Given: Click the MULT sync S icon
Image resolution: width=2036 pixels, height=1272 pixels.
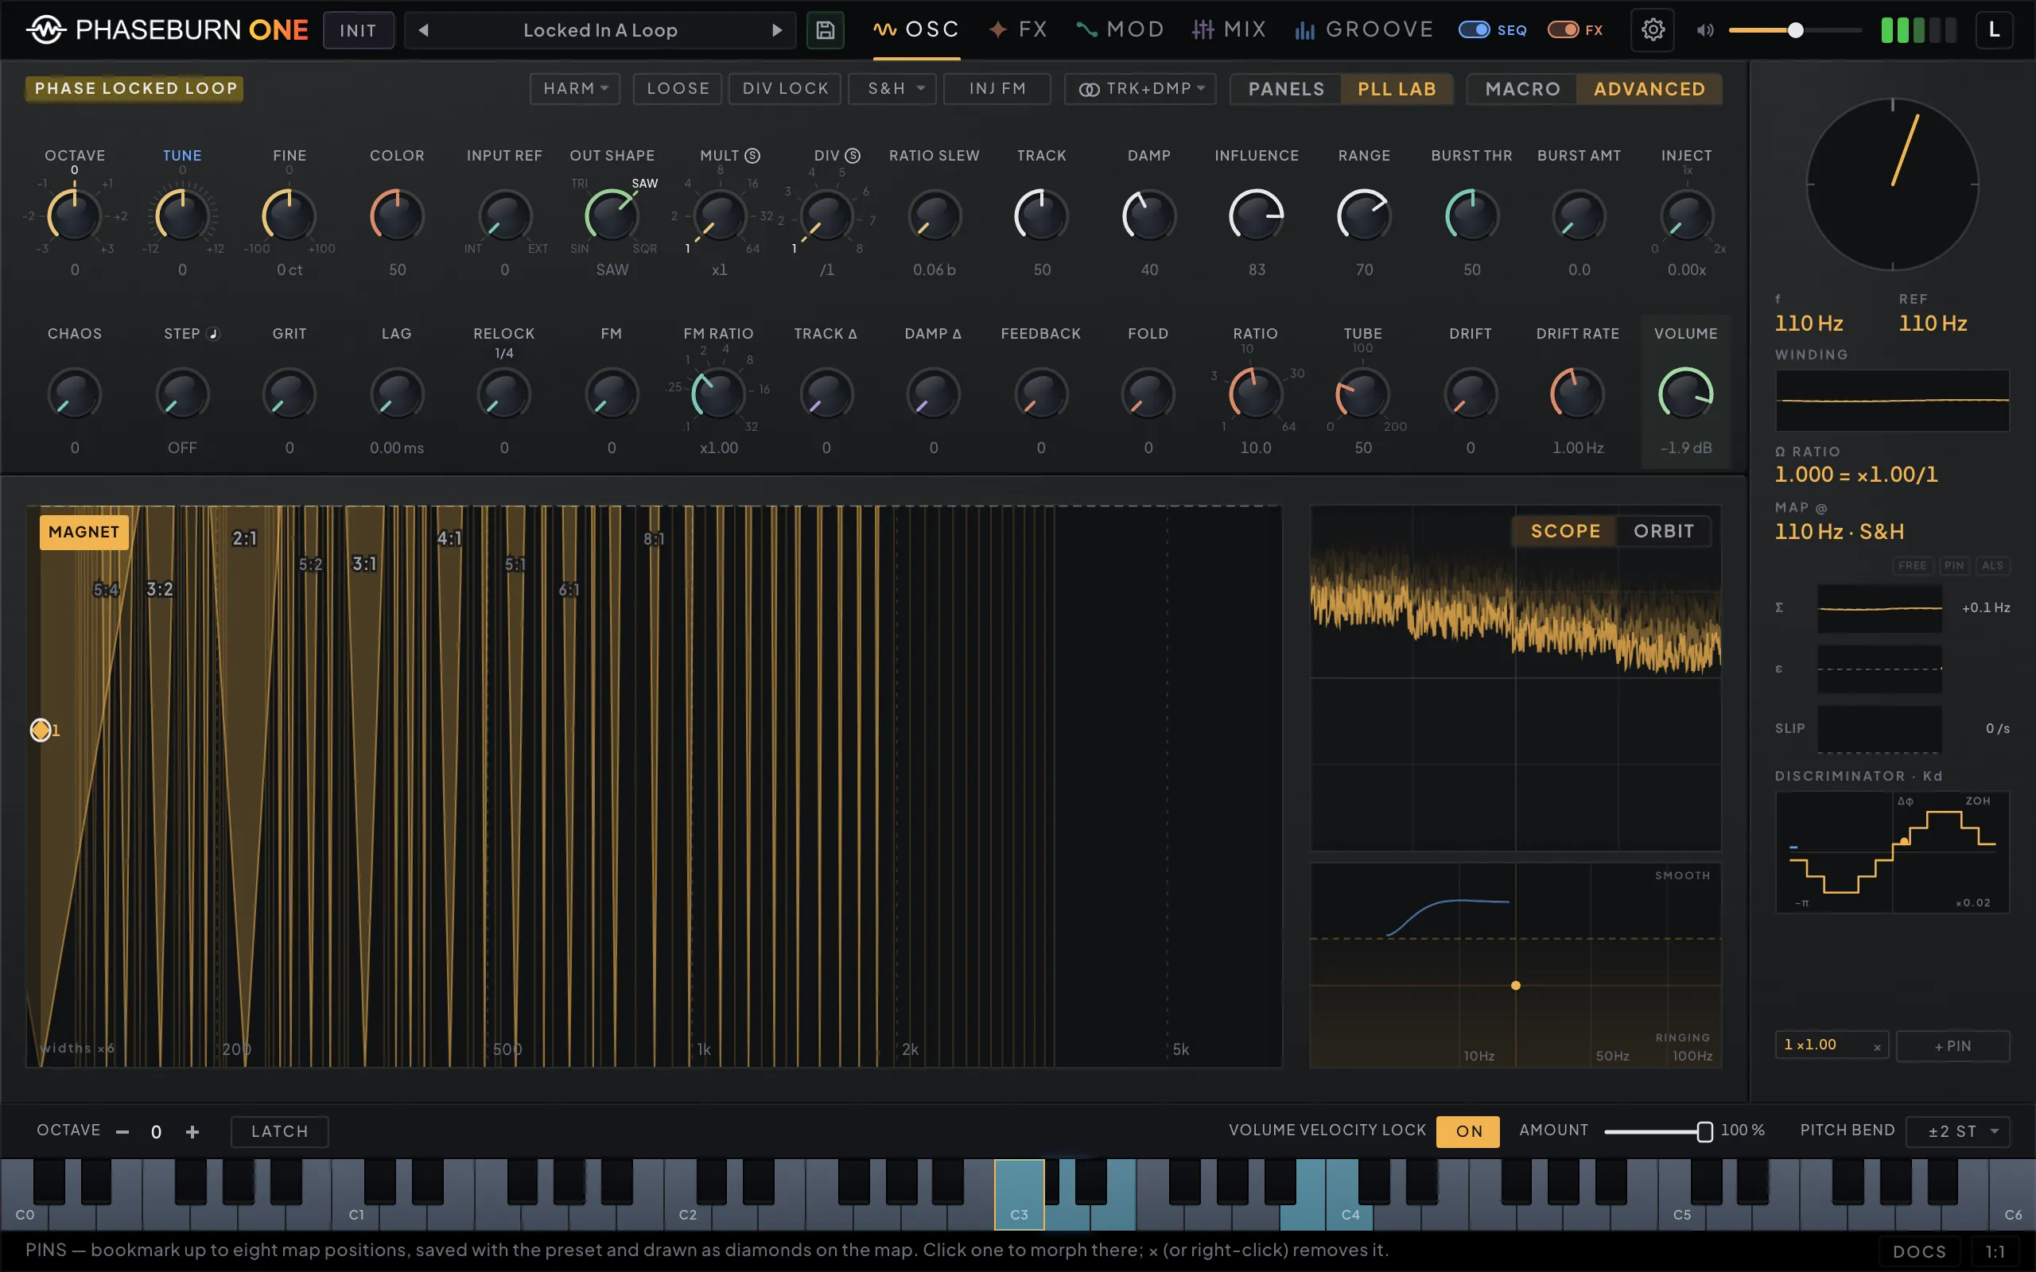Looking at the screenshot, I should (752, 156).
